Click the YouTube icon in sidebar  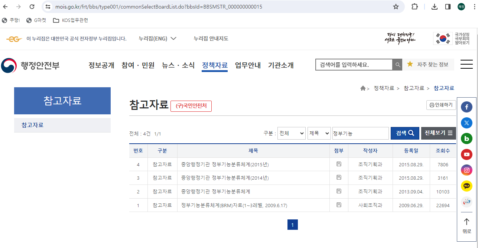[466, 154]
